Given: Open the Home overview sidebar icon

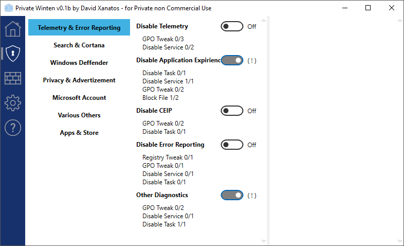Looking at the screenshot, I should [12, 29].
